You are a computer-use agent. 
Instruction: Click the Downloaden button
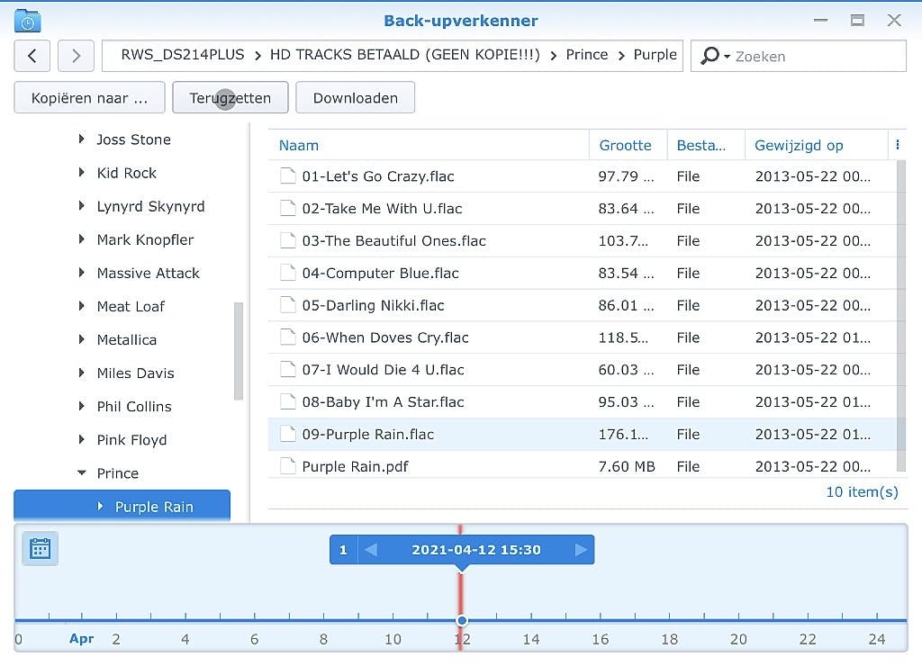coord(355,97)
